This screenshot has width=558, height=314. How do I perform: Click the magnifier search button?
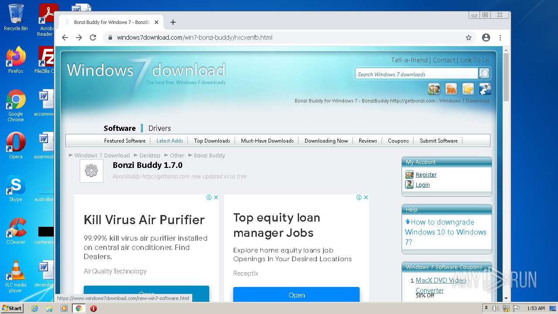484,74
